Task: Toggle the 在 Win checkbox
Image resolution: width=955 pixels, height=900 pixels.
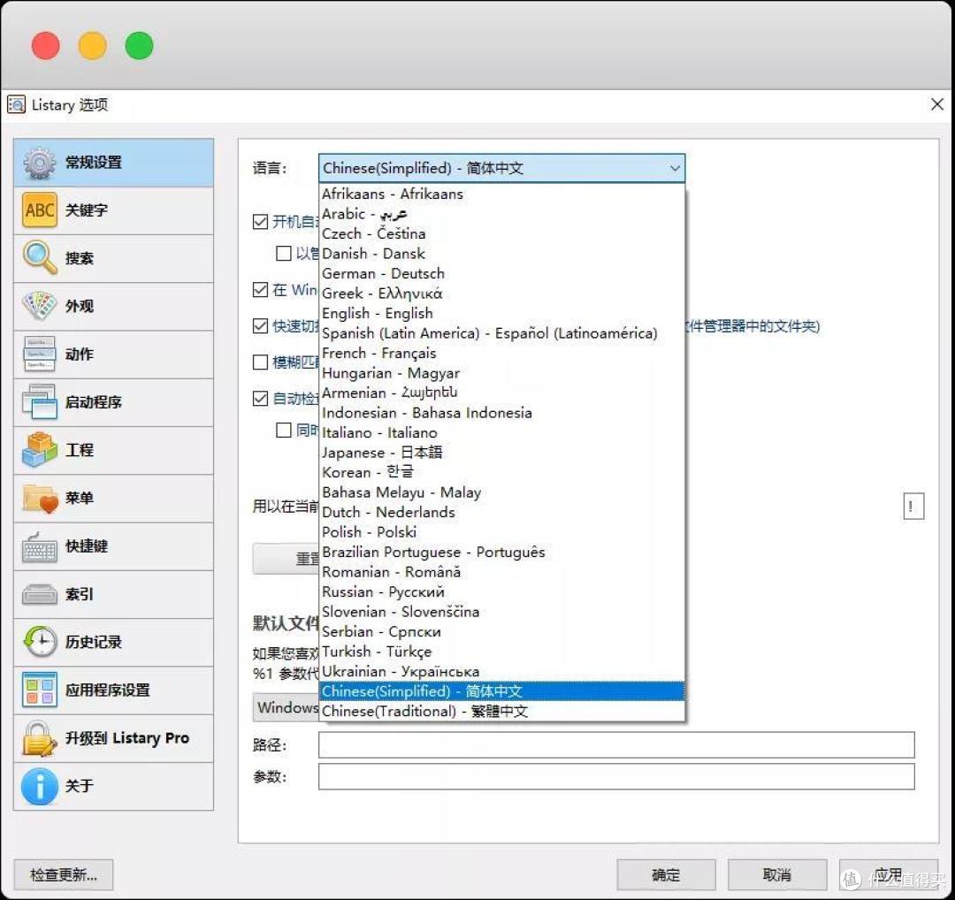Action: (261, 290)
